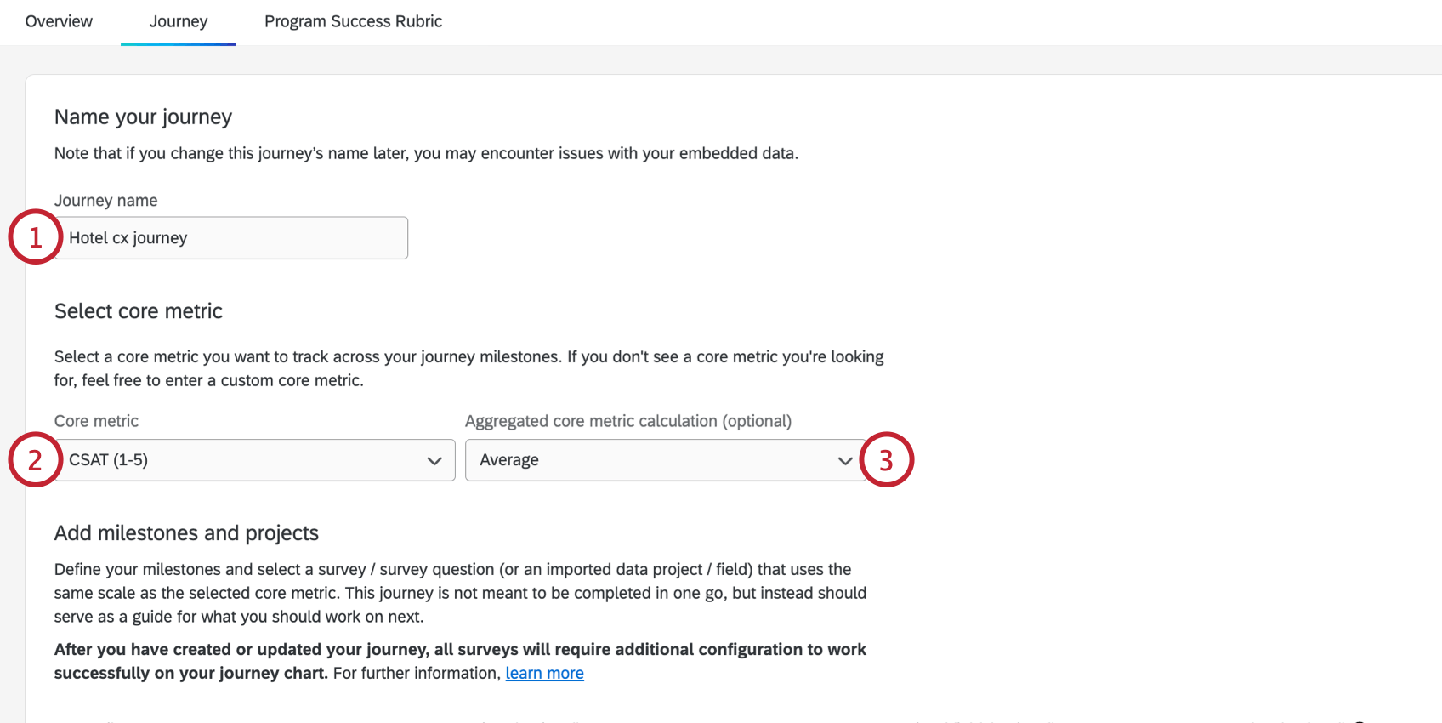The image size is (1442, 723).
Task: Click the Add milestones and projects heading
Action: (x=186, y=533)
